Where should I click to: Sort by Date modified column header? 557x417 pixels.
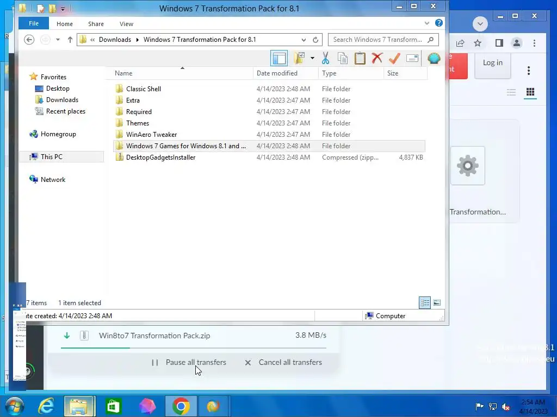[286, 73]
